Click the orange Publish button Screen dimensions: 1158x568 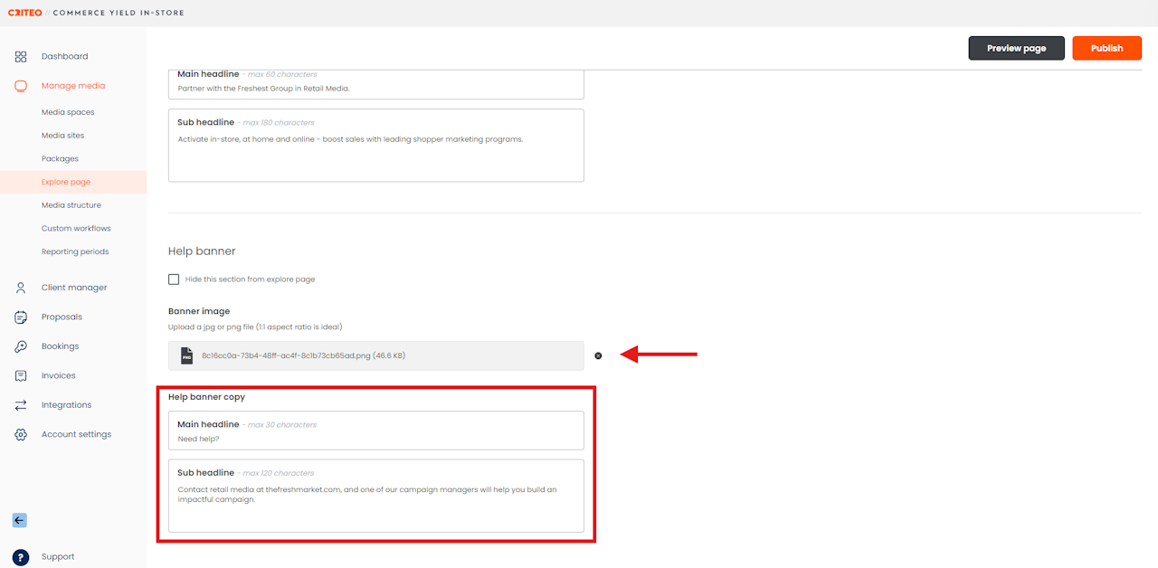click(1107, 48)
